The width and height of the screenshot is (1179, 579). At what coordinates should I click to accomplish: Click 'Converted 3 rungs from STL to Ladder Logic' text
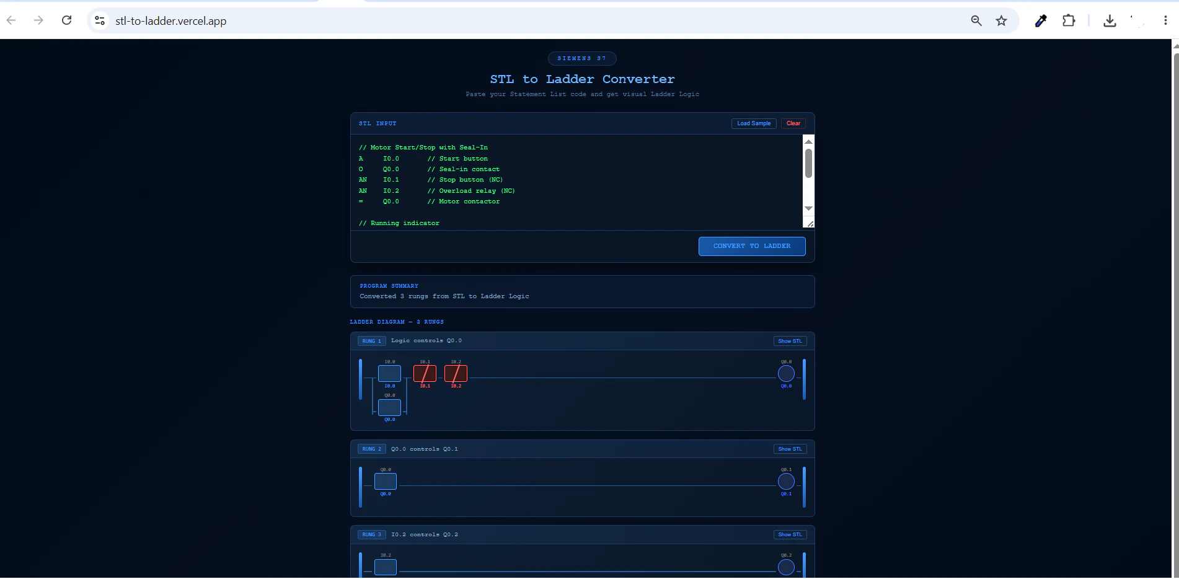(444, 296)
